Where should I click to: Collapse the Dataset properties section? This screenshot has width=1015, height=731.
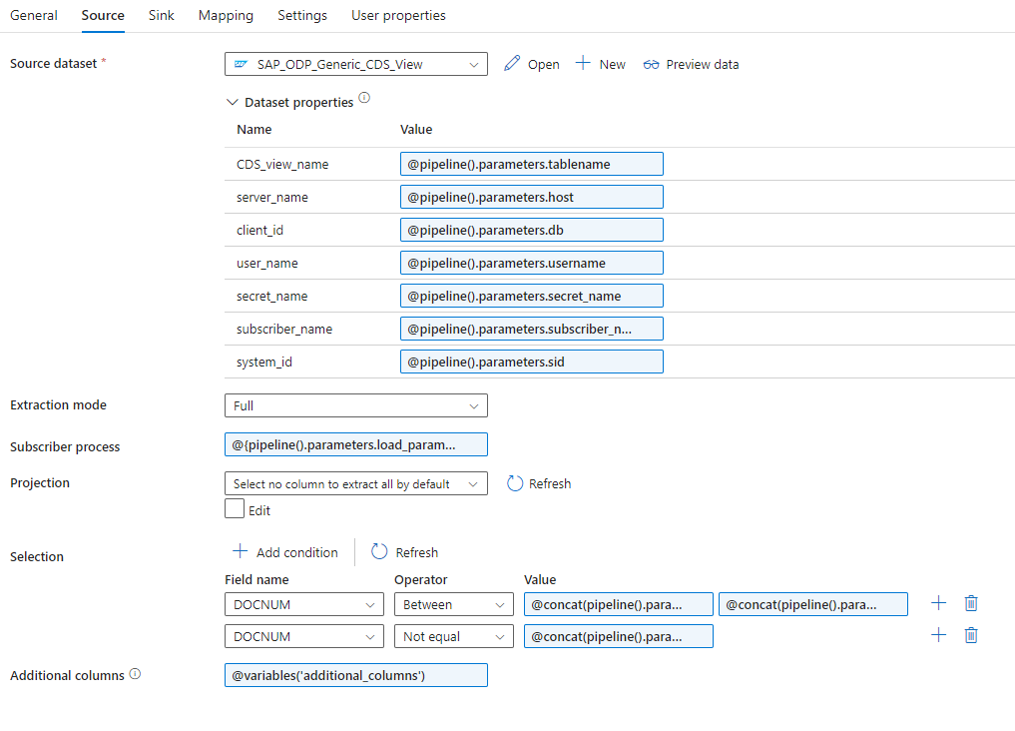tap(233, 102)
